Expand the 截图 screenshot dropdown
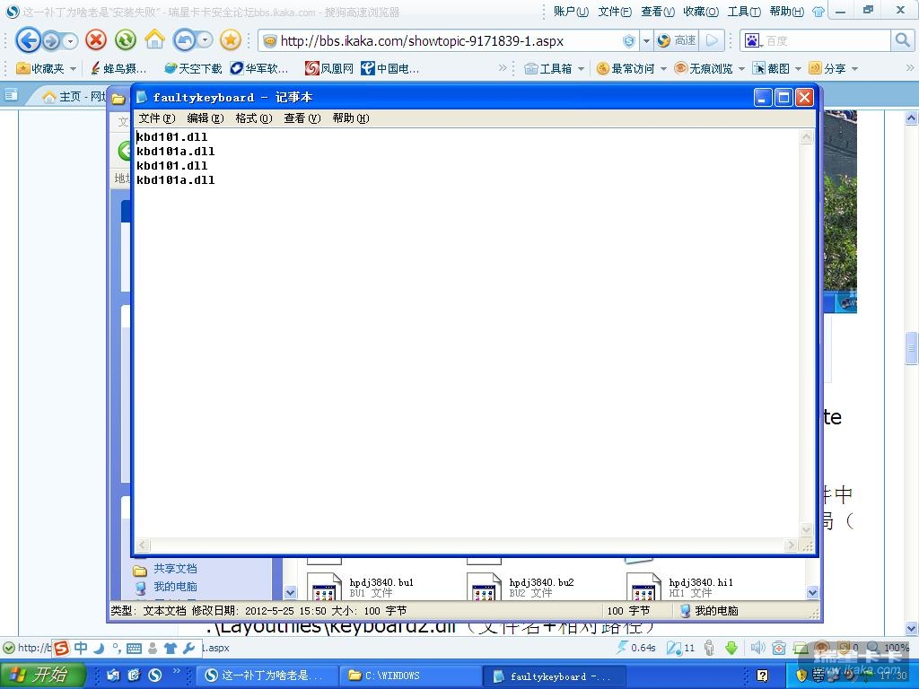The width and height of the screenshot is (919, 689). pyautogui.click(x=798, y=68)
